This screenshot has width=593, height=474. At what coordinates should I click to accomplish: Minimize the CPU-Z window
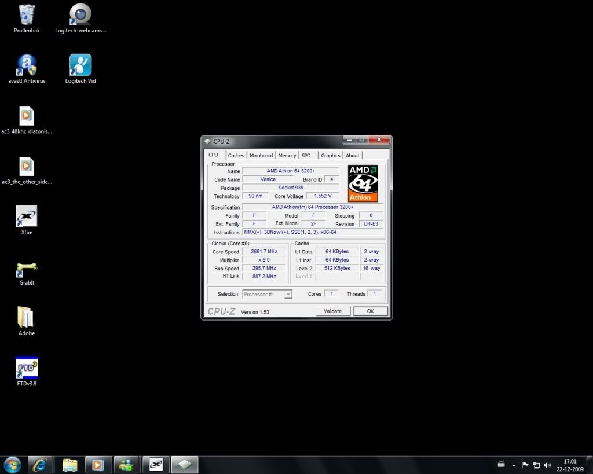349,140
